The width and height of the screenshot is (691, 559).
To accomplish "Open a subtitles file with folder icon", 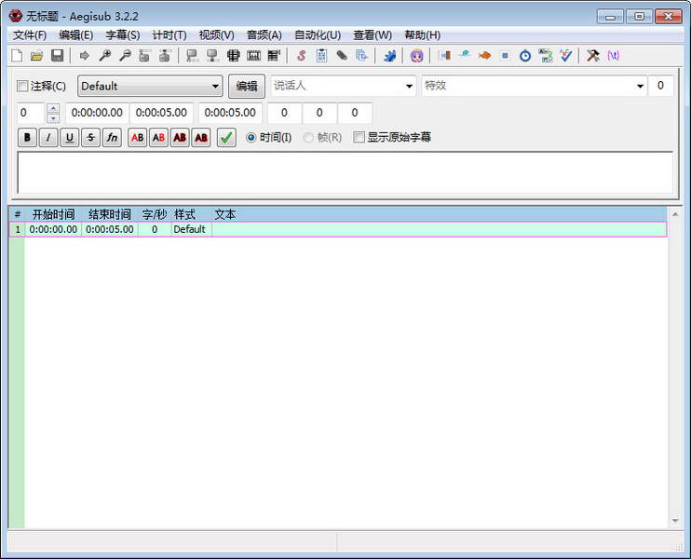I will (x=37, y=56).
